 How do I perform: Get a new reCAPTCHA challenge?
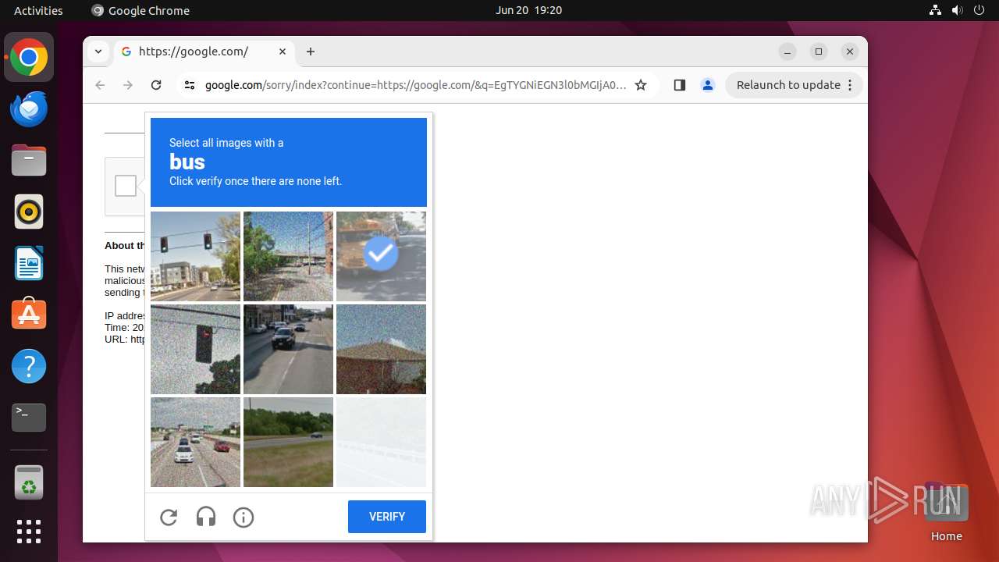pyautogui.click(x=169, y=517)
